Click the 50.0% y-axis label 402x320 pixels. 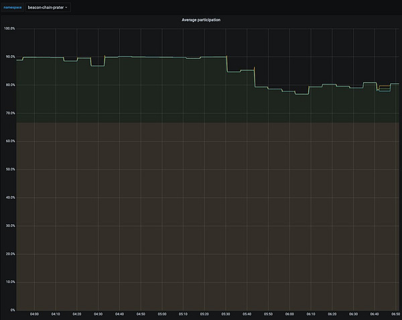coord(10,169)
